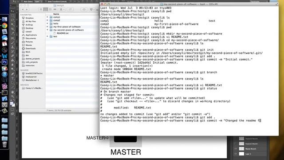Toggle Show Transform Controls checkbox
The image size is (284, 160).
pos(46,1)
